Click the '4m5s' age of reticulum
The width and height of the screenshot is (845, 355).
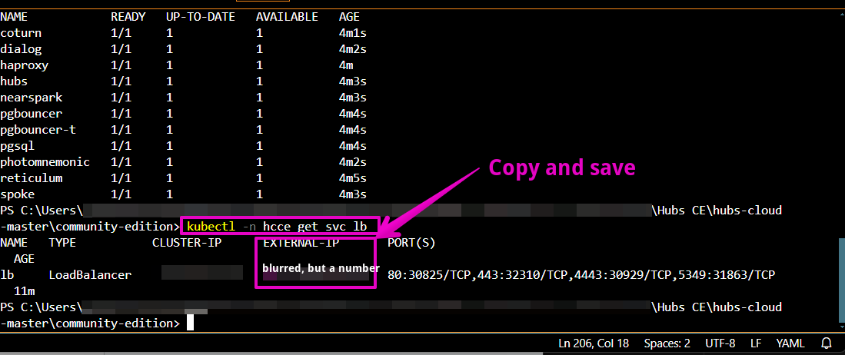[x=353, y=178]
